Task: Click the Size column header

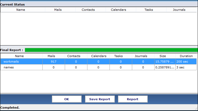Action: click(165, 56)
